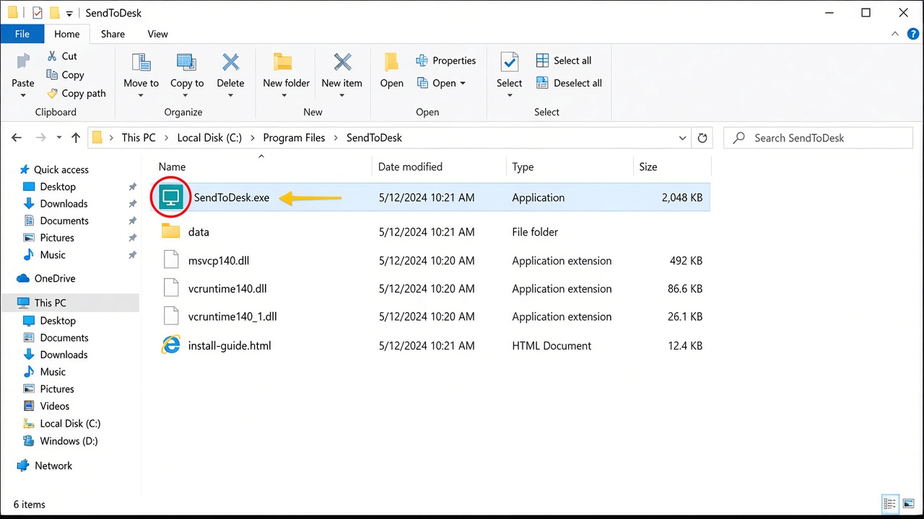Click the install-guide.html browser icon
This screenshot has width=924, height=519.
(171, 345)
